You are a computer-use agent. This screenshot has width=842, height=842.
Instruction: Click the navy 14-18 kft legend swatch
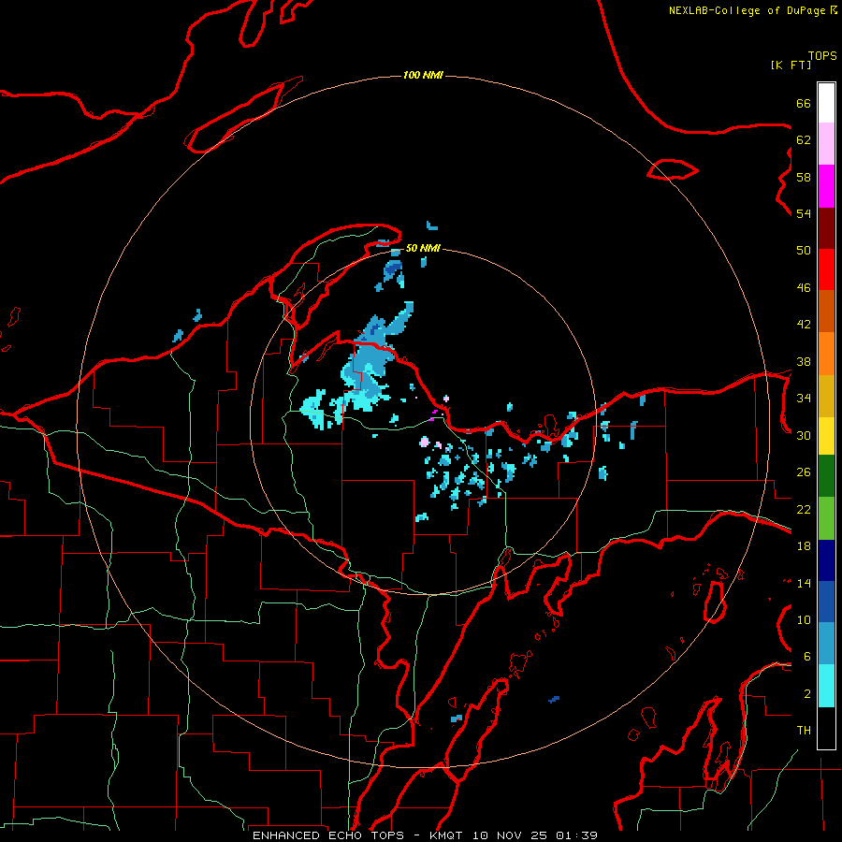[x=826, y=560]
